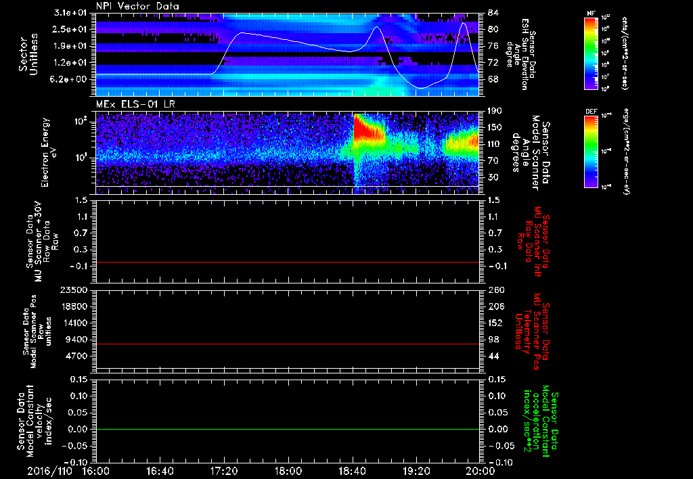Click the green line in Model Constant velocity panel
This screenshot has width=693, height=479.
pos(287,429)
